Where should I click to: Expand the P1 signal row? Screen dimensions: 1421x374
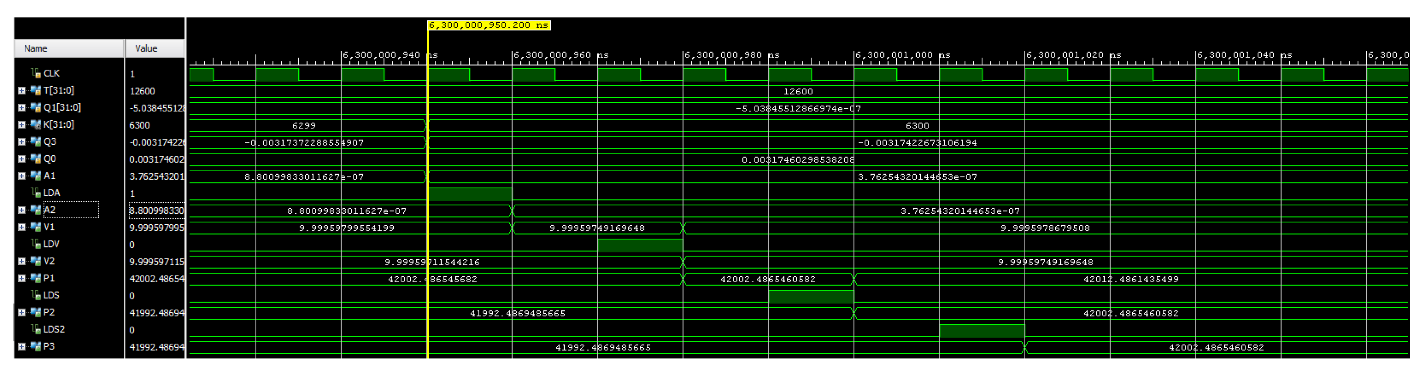22,278
